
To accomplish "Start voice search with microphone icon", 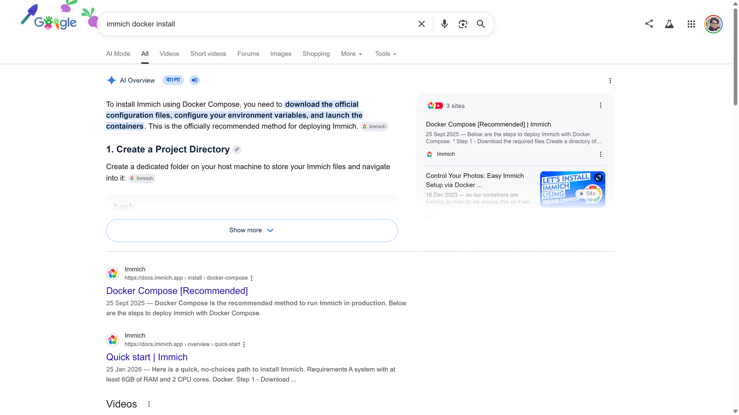I will pyautogui.click(x=444, y=24).
